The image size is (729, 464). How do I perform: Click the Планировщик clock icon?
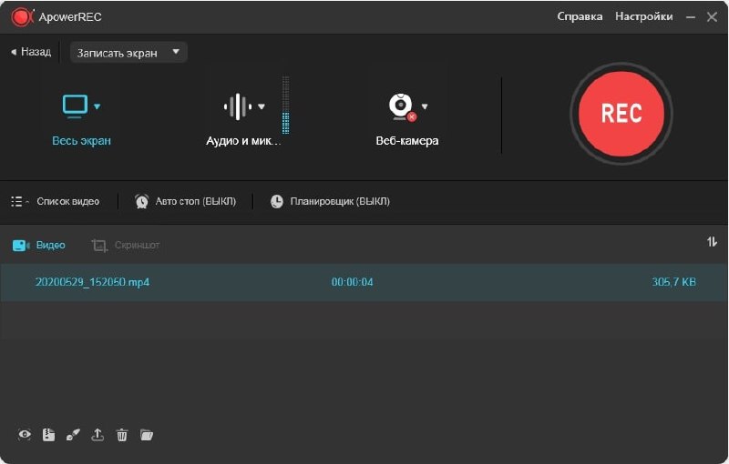tap(277, 201)
